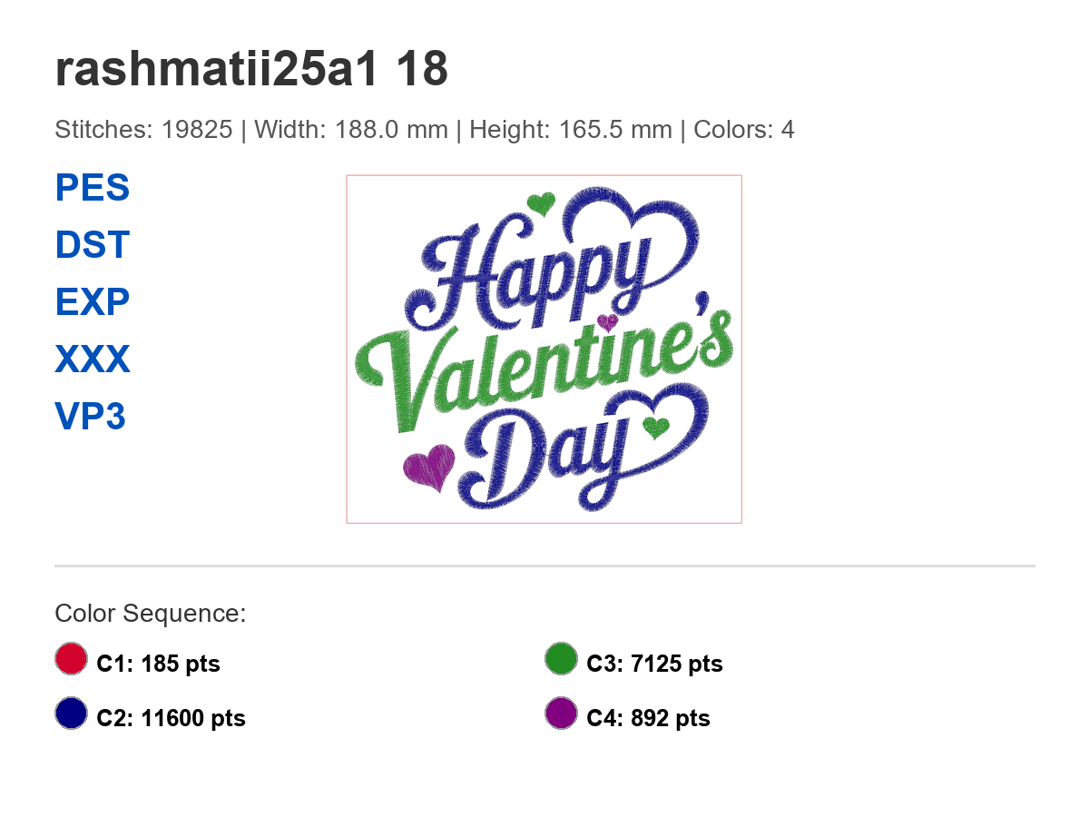Click the C2: 11600 pts label

pyautogui.click(x=171, y=717)
